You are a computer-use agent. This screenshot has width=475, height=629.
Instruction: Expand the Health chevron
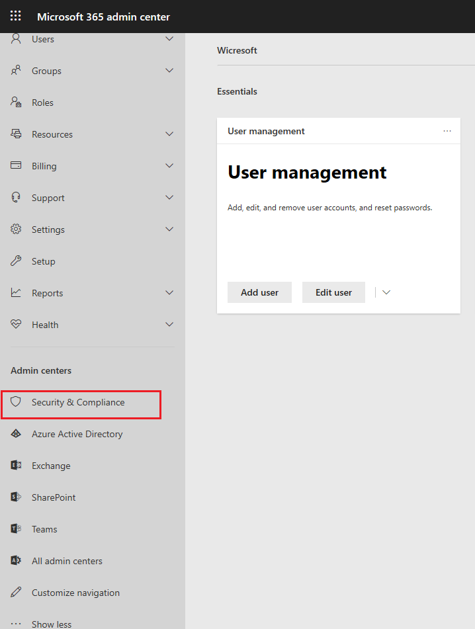(x=169, y=324)
